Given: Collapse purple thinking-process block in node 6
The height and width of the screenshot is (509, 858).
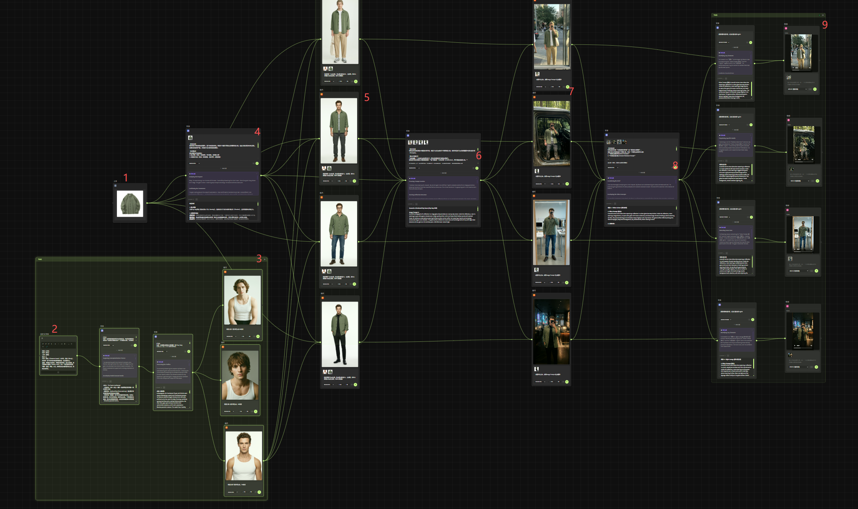Looking at the screenshot, I should pyautogui.click(x=476, y=178).
